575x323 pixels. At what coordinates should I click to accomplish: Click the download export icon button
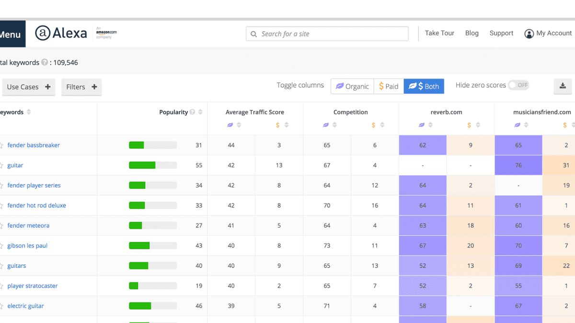[563, 86]
